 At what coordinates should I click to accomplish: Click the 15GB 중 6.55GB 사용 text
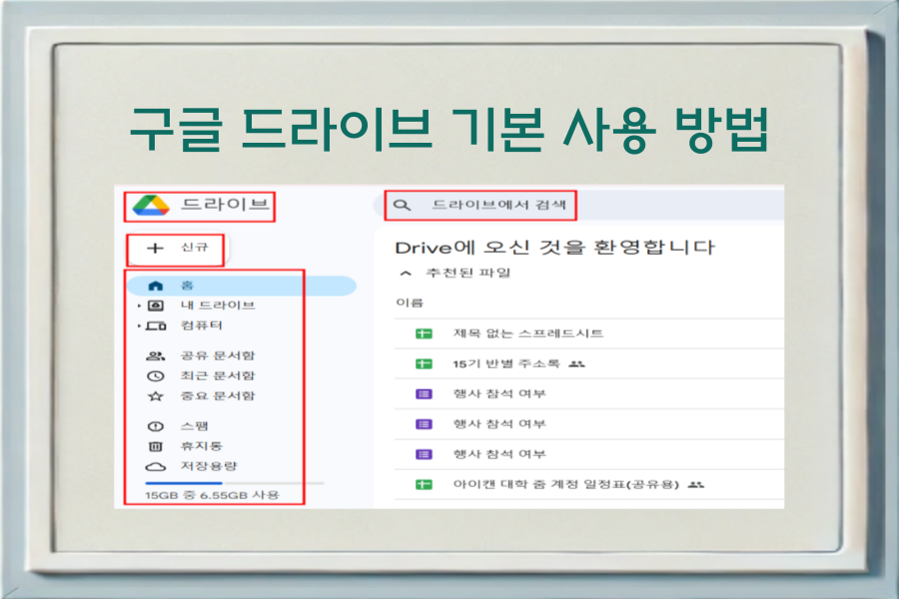(212, 495)
